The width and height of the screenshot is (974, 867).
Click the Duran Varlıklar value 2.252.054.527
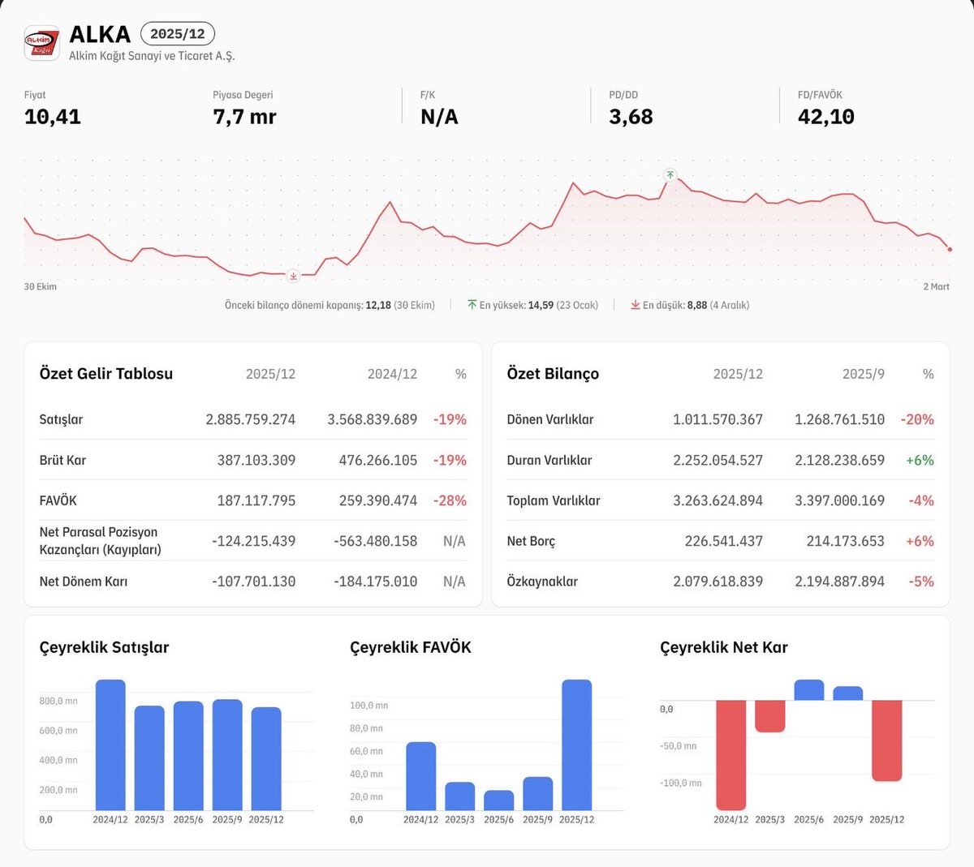pos(718,460)
